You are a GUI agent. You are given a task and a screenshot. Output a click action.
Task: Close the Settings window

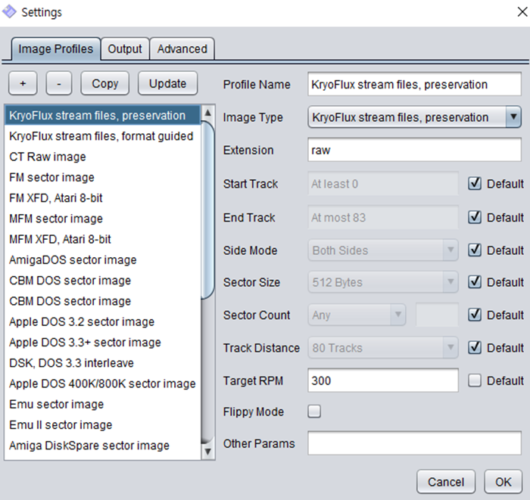tap(522, 12)
